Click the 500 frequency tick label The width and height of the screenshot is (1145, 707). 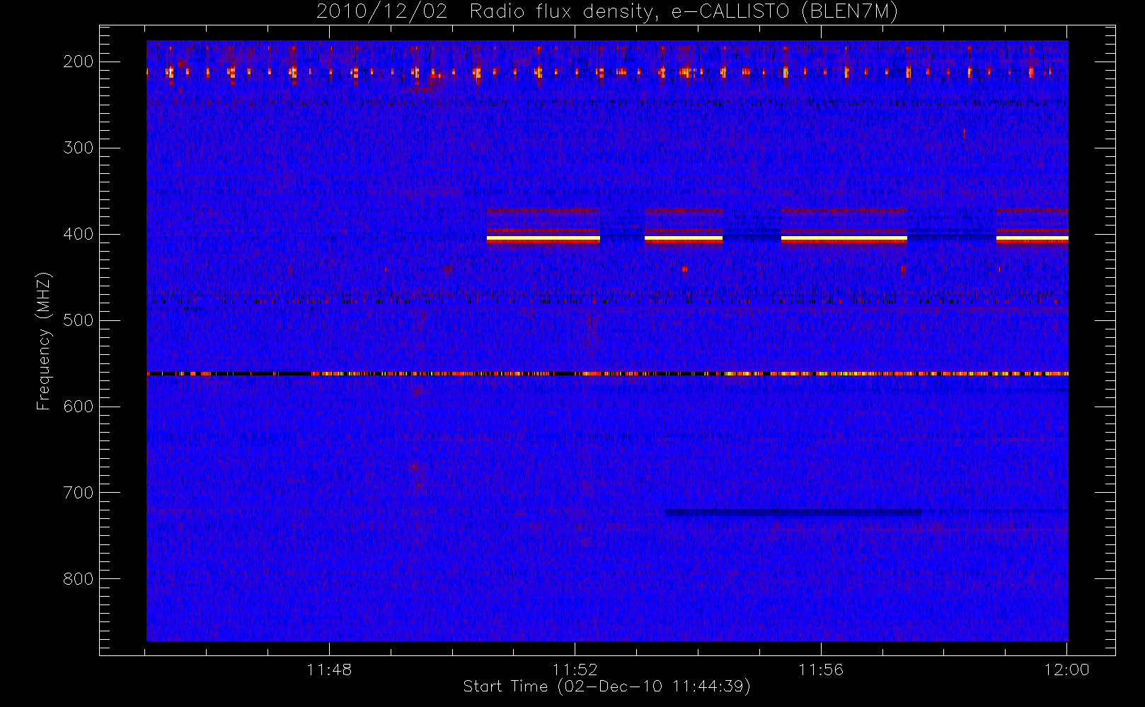(x=79, y=320)
